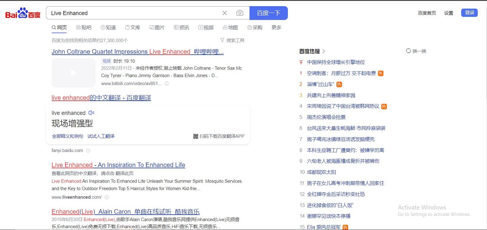
Task: Open top pinned 中国保持全球增长引擎地位 item
Action: [336, 62]
